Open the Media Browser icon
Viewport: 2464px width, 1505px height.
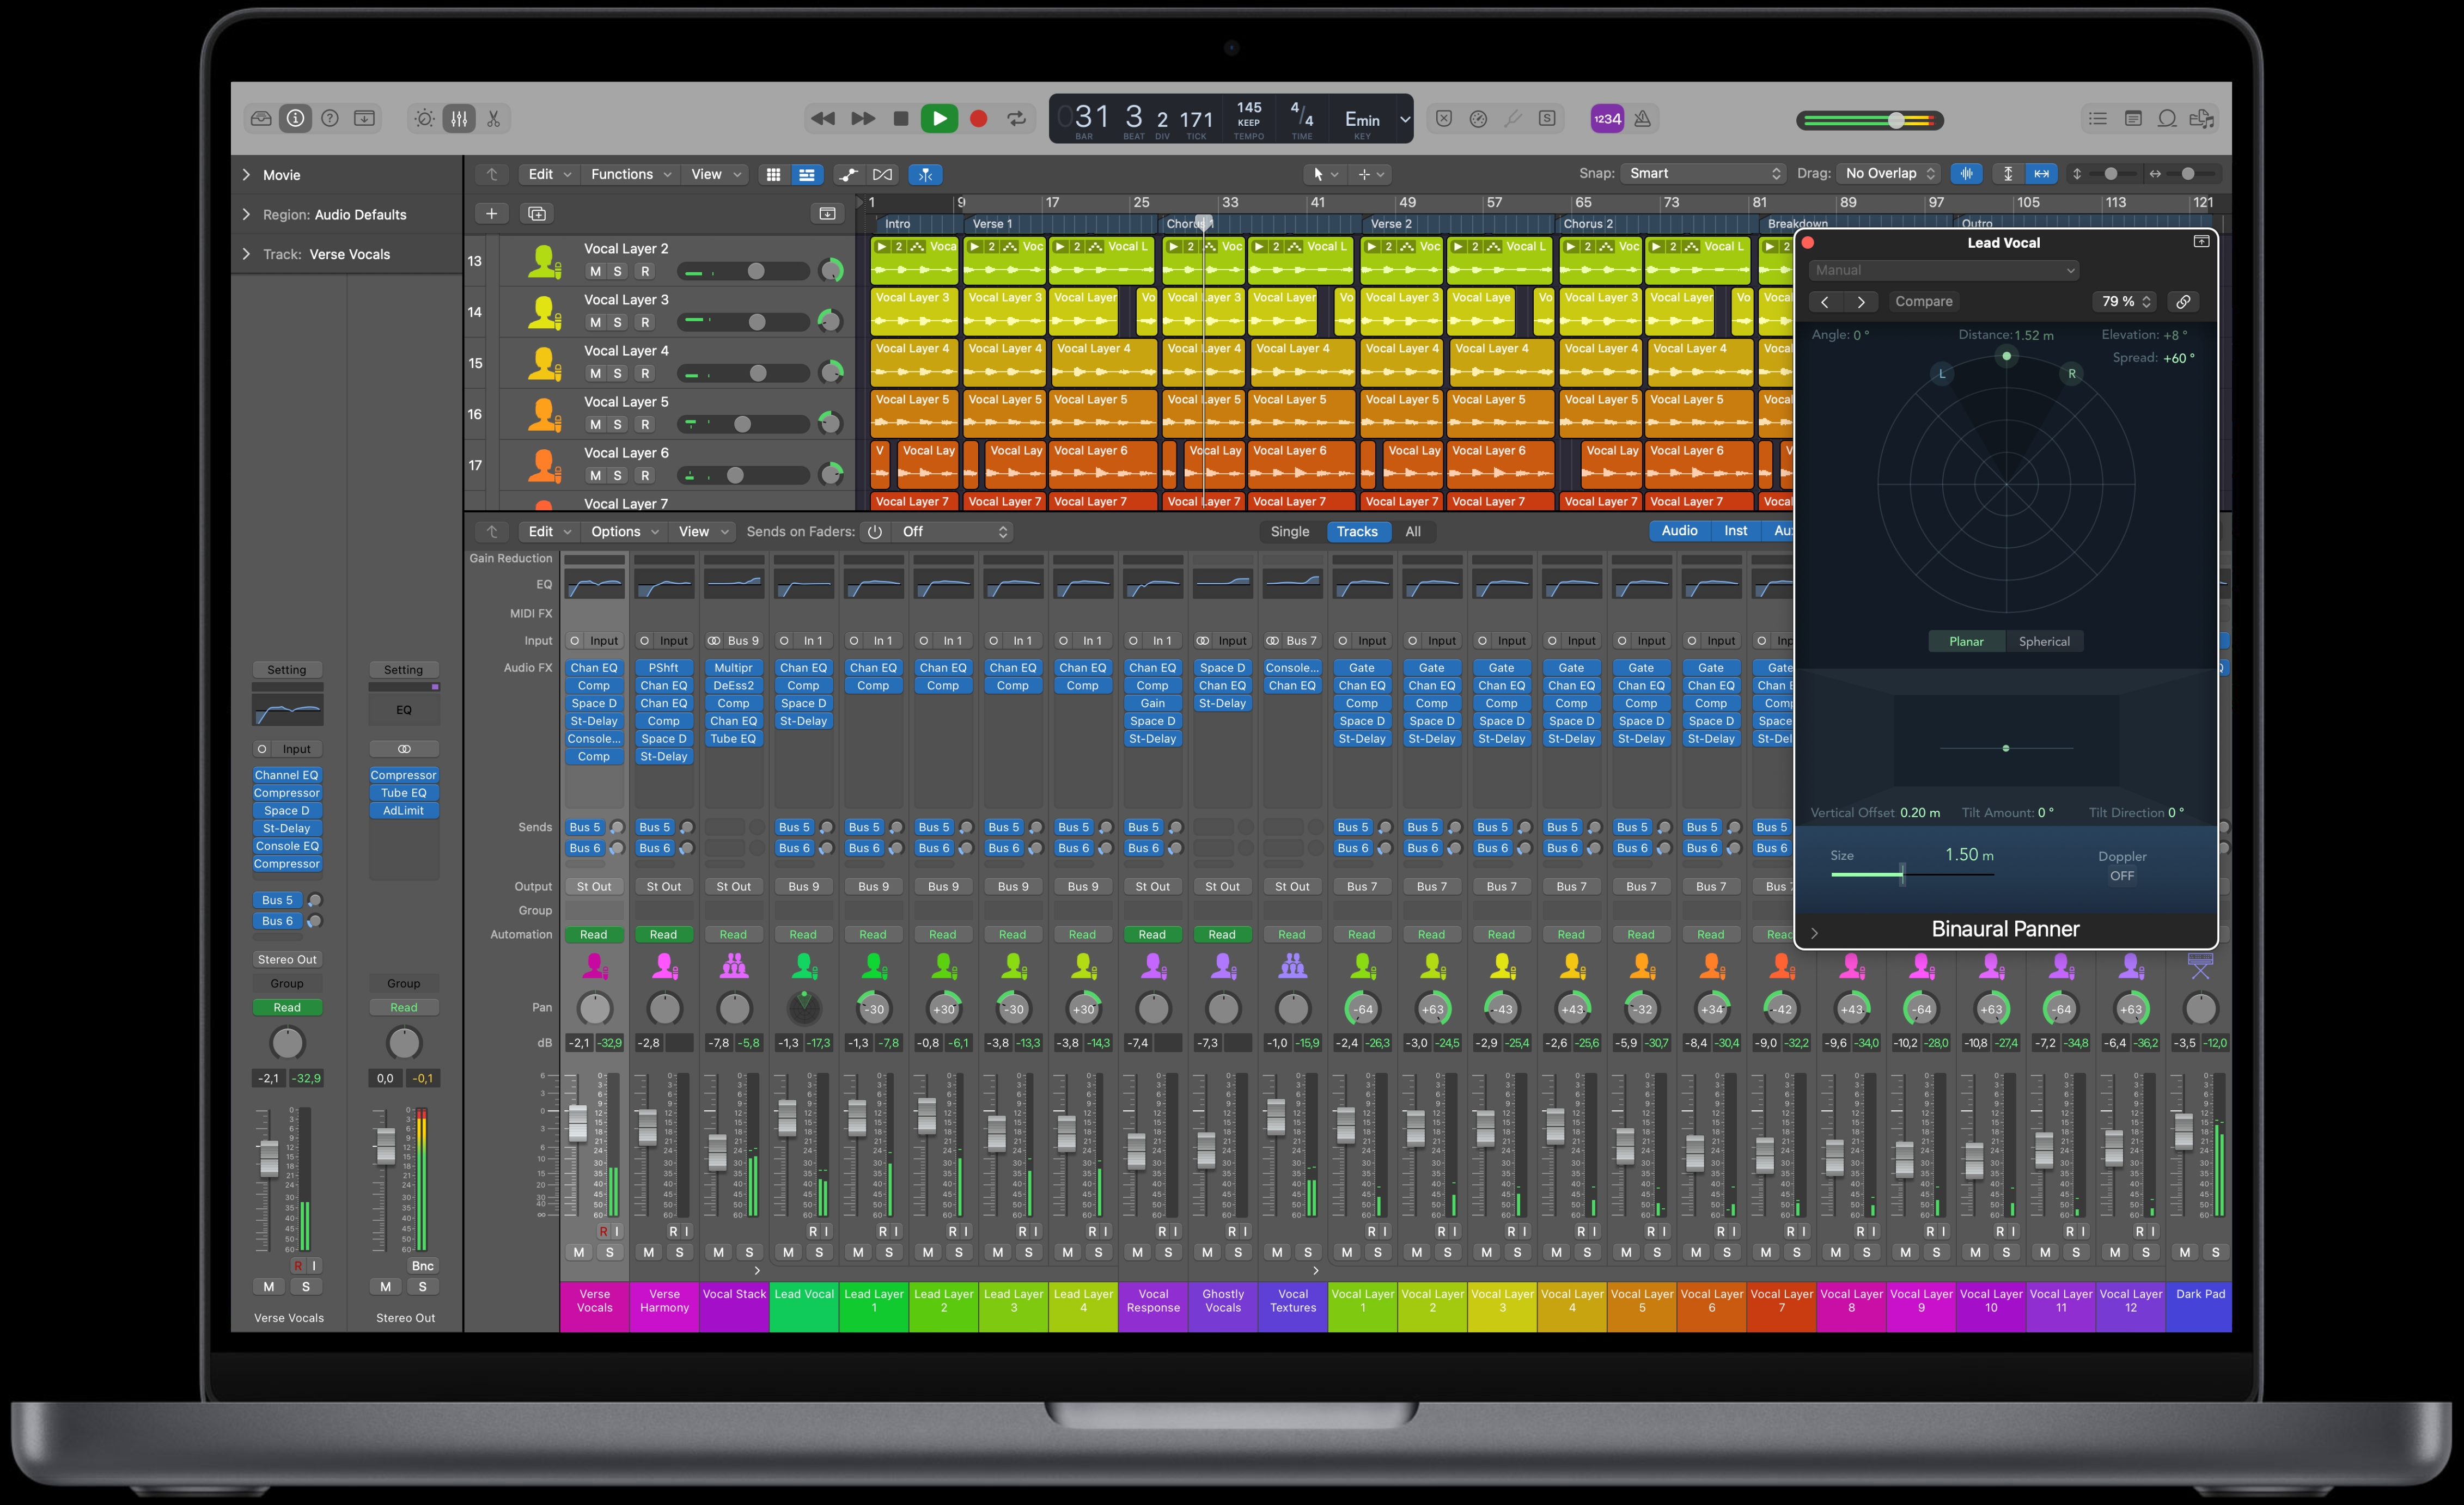point(2201,118)
